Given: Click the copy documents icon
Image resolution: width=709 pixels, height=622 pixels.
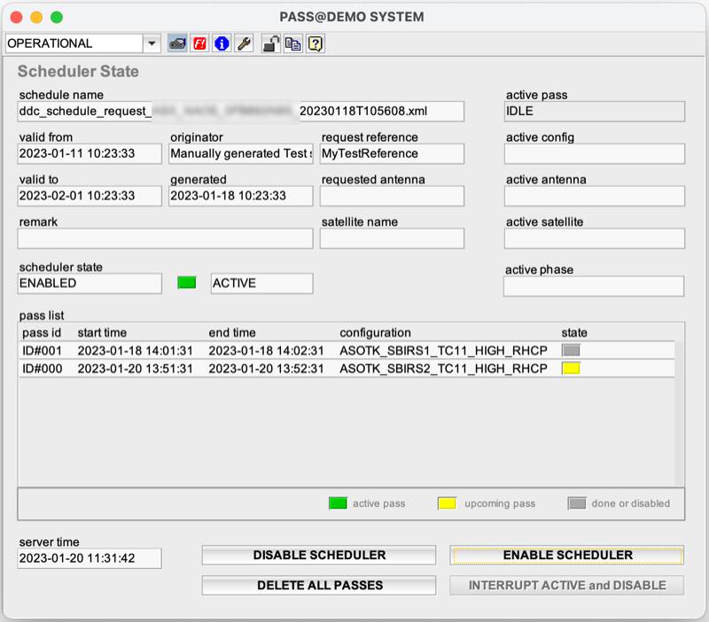Looking at the screenshot, I should click(x=292, y=43).
